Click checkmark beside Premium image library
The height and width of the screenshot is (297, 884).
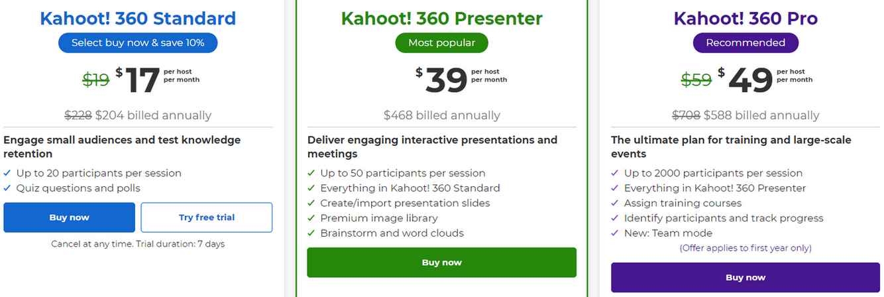click(311, 218)
